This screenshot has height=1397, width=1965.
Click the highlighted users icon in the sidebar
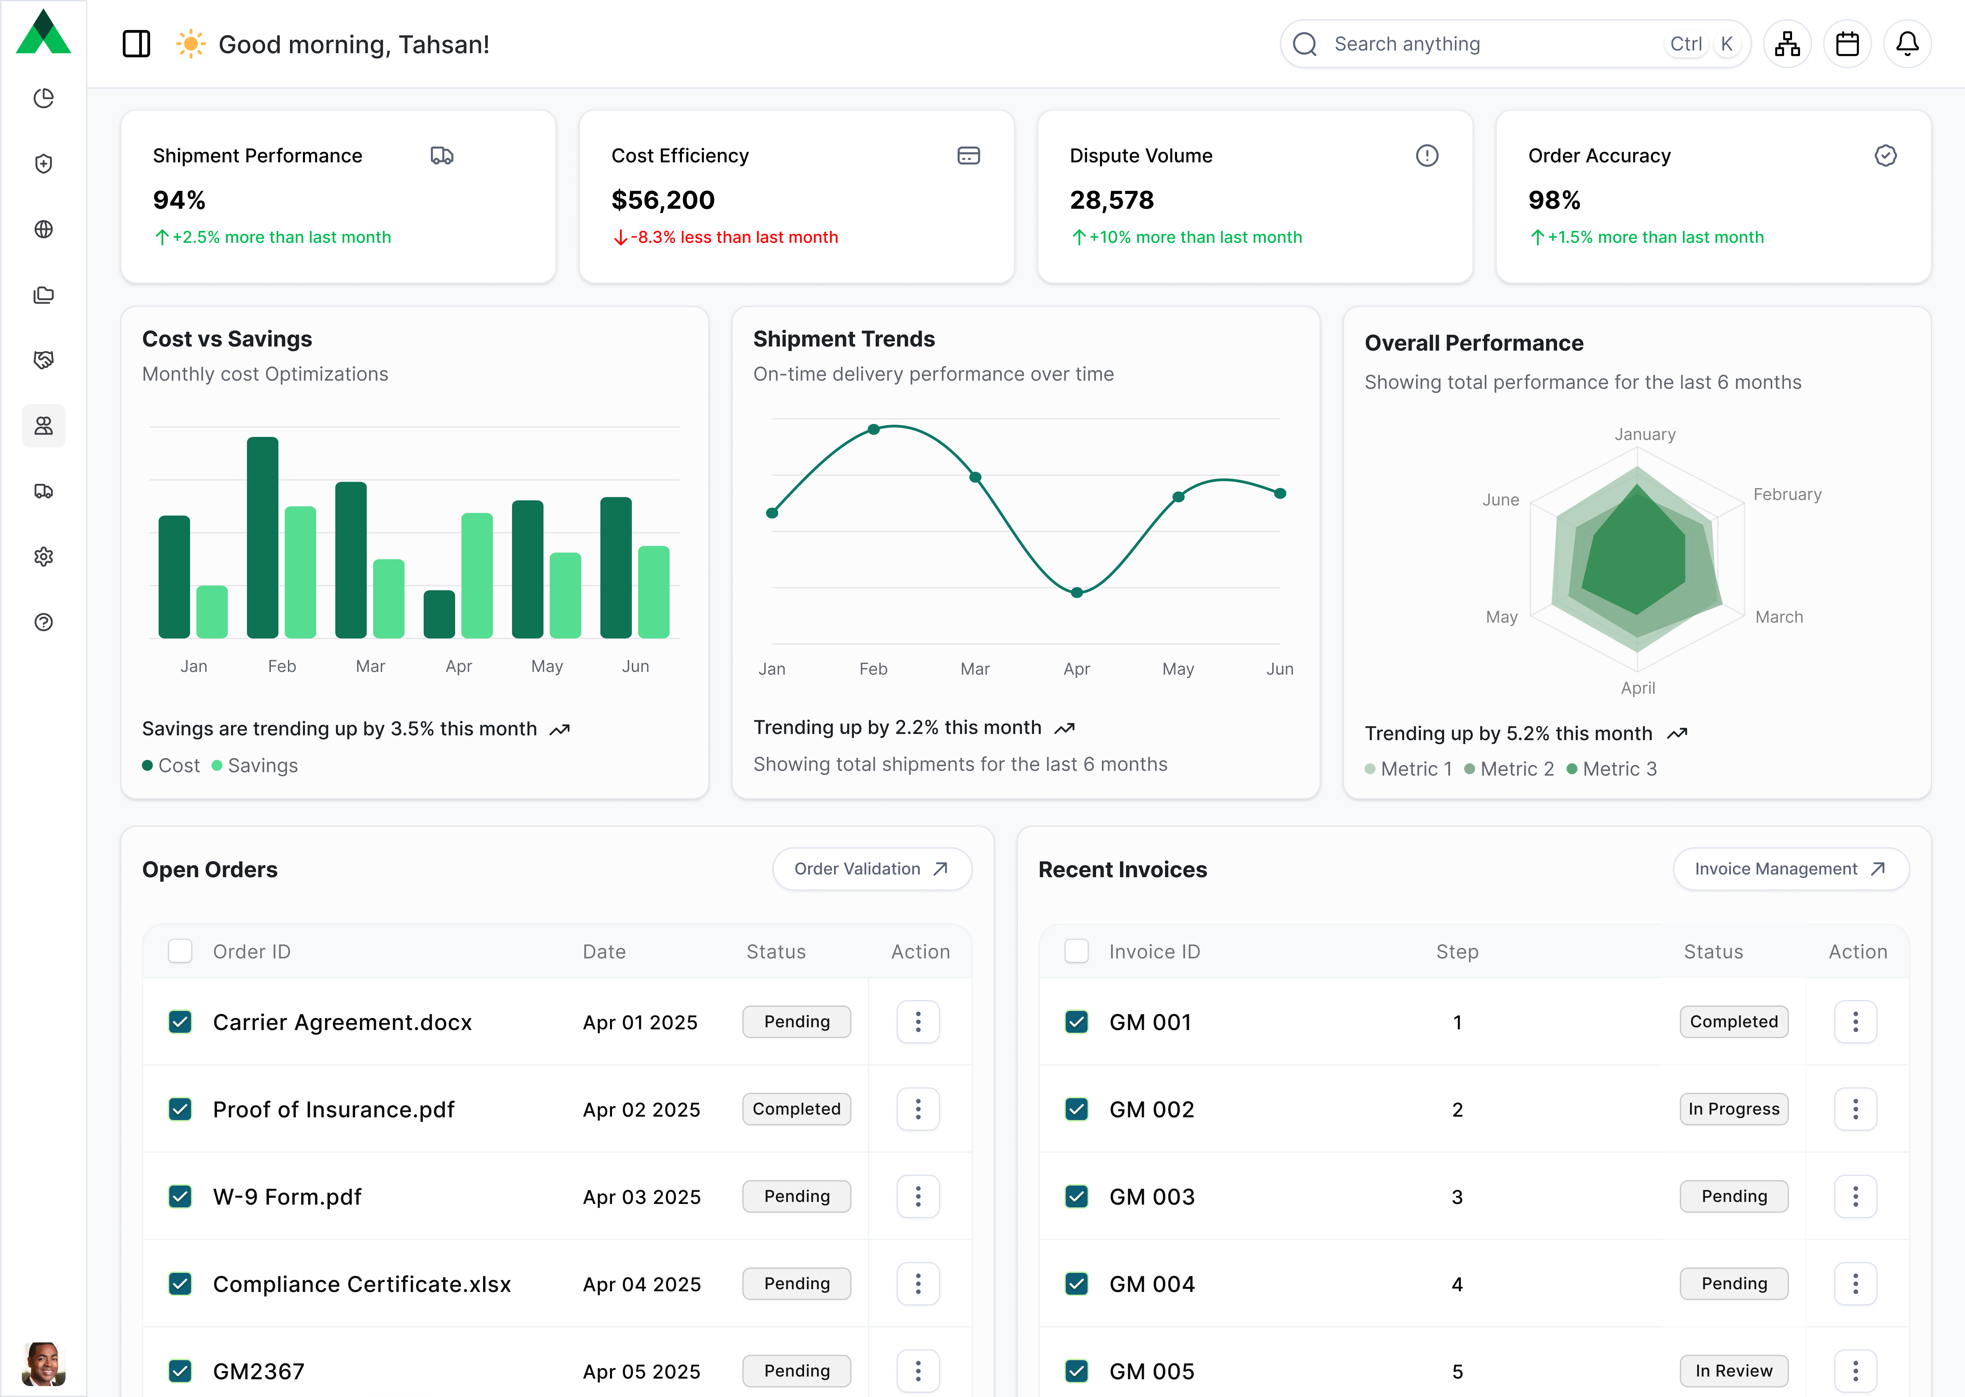click(x=44, y=426)
